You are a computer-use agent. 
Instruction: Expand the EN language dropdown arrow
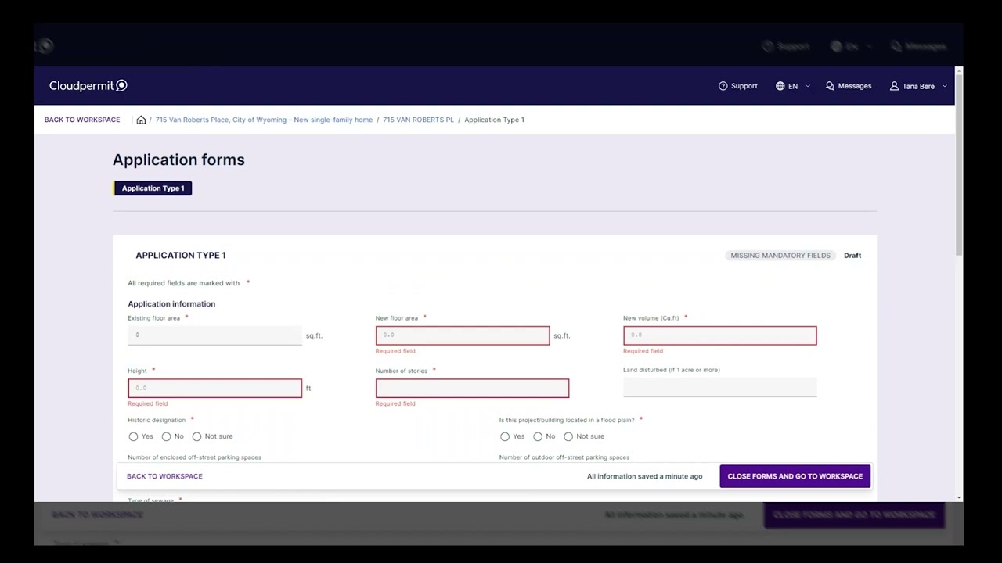point(808,86)
